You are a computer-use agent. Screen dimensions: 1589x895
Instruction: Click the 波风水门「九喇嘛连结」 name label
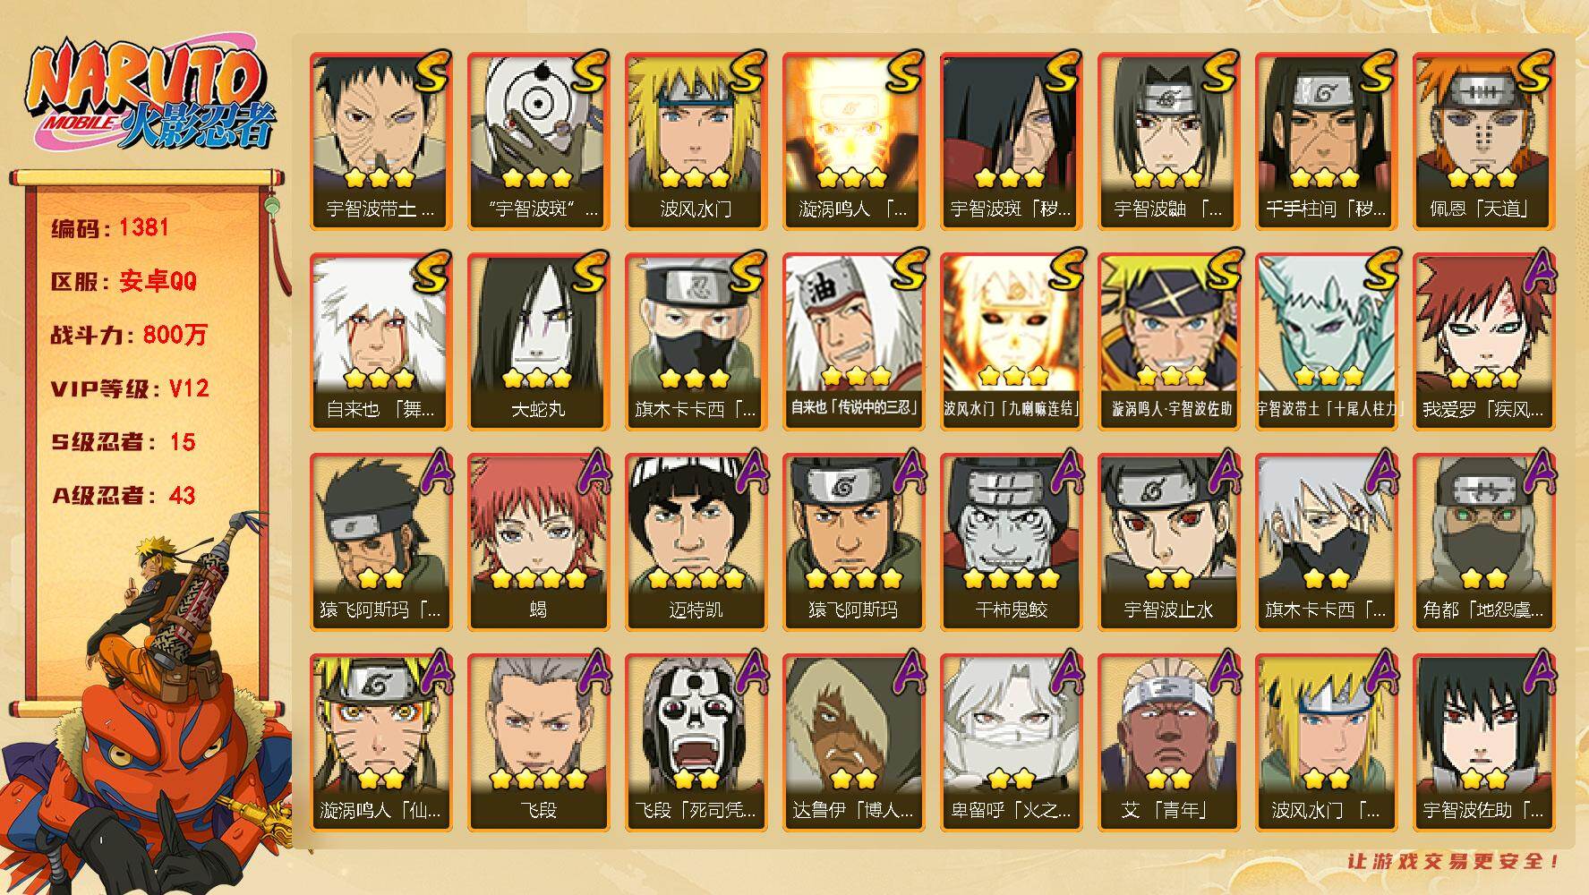point(1011,409)
